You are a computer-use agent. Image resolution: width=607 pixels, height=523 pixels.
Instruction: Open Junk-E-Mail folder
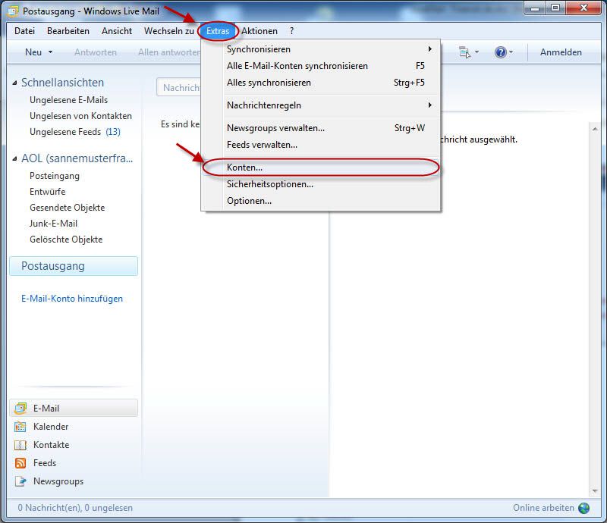[x=53, y=224]
